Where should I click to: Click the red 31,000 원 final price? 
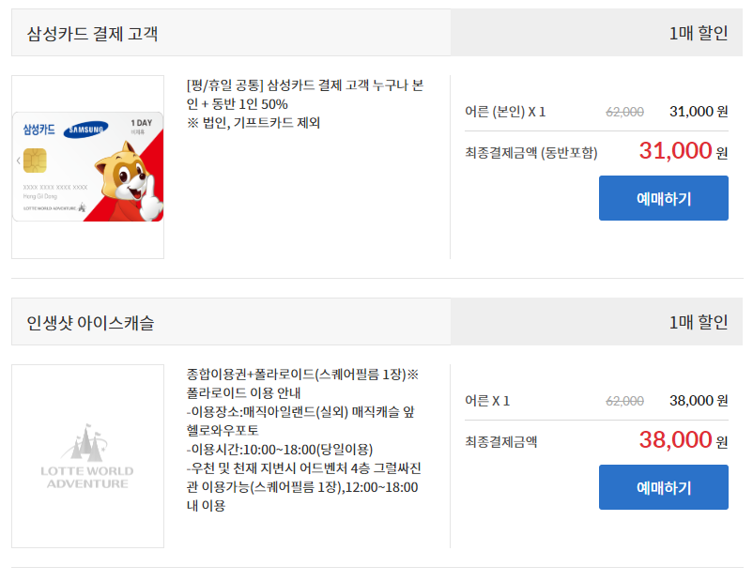click(x=684, y=151)
